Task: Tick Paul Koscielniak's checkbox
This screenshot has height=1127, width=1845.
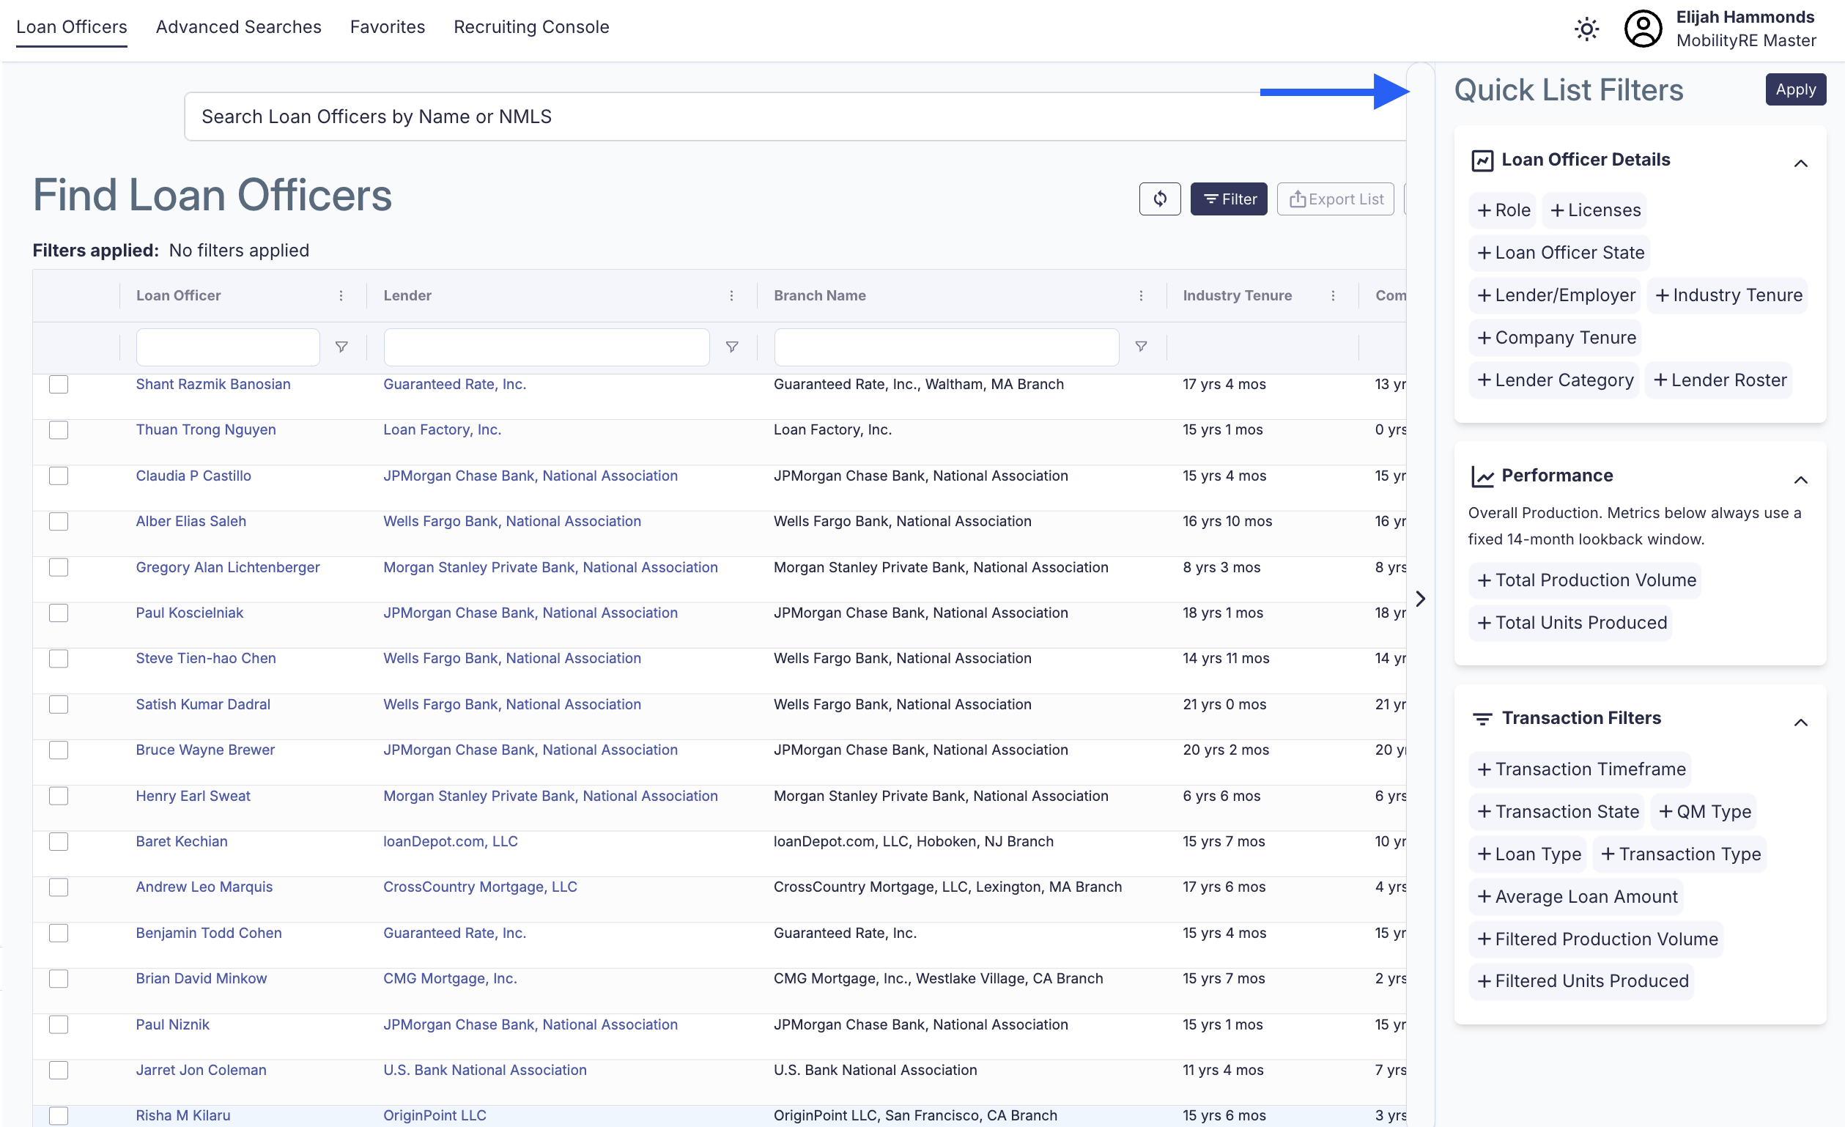Action: point(59,613)
